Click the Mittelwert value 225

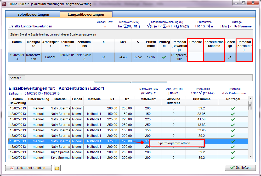coord(148,119)
